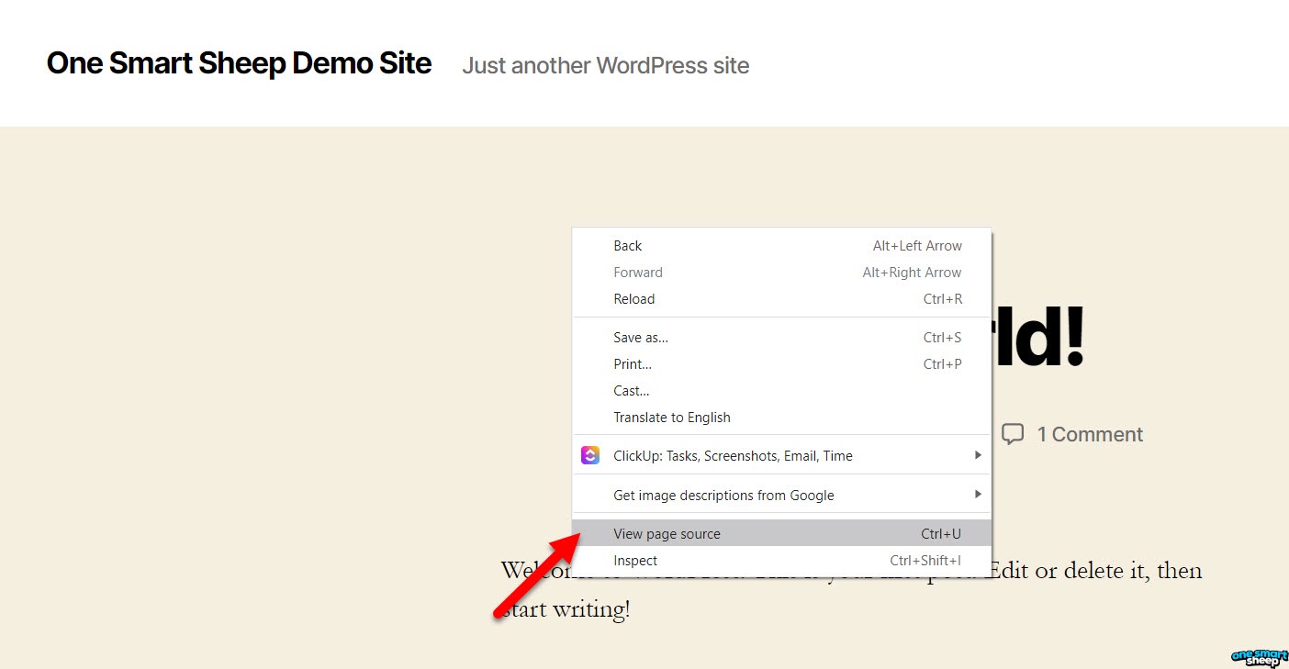The image size is (1289, 669).
Task: Expand the Get image descriptions submenu arrow
Action: coord(978,495)
